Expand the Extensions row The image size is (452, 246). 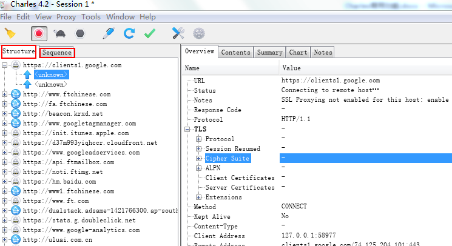[x=198, y=197]
